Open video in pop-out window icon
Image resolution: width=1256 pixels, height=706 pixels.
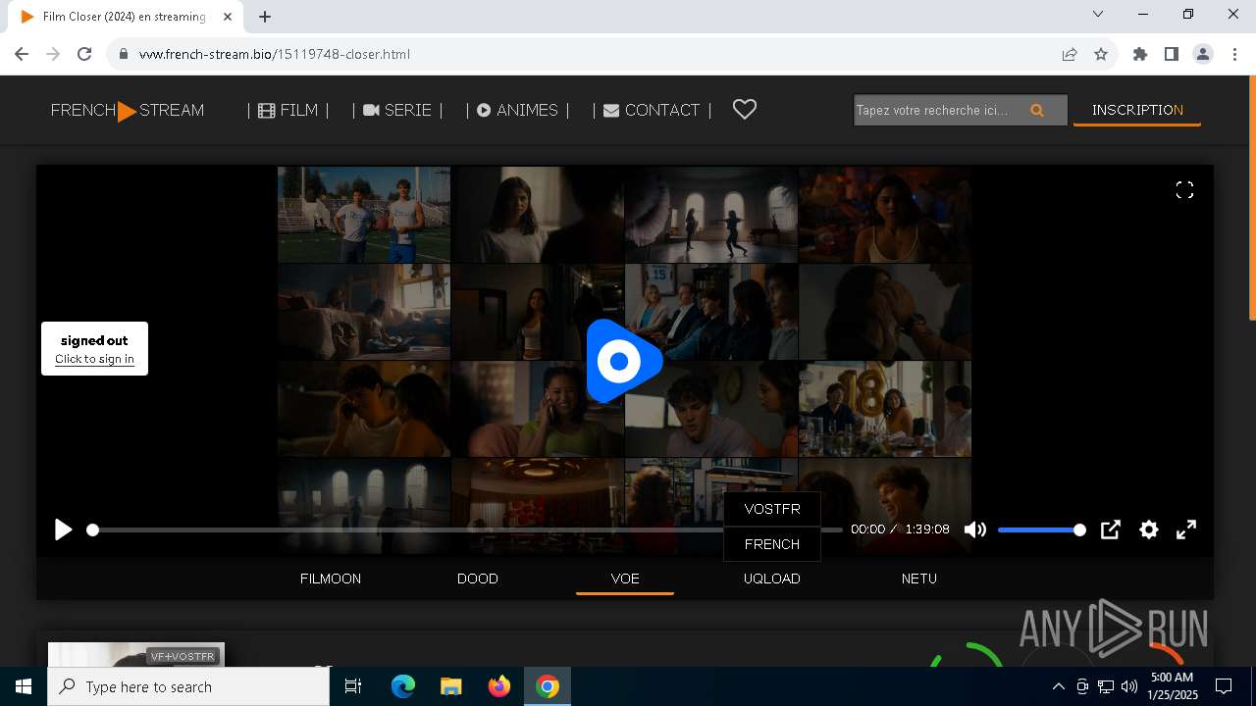pyautogui.click(x=1110, y=529)
